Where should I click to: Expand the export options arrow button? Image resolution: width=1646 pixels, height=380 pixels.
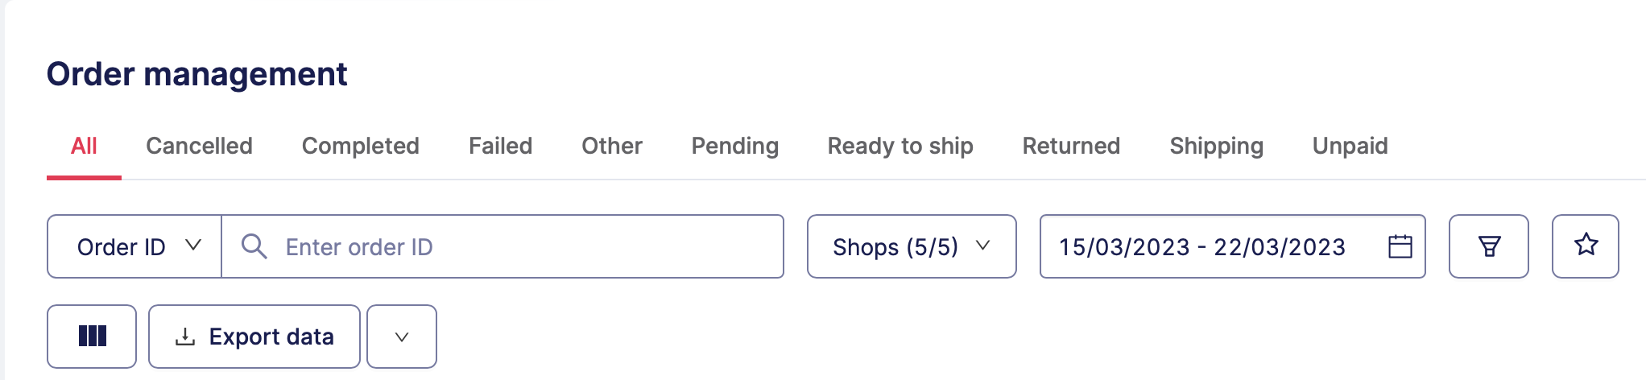[x=402, y=337]
